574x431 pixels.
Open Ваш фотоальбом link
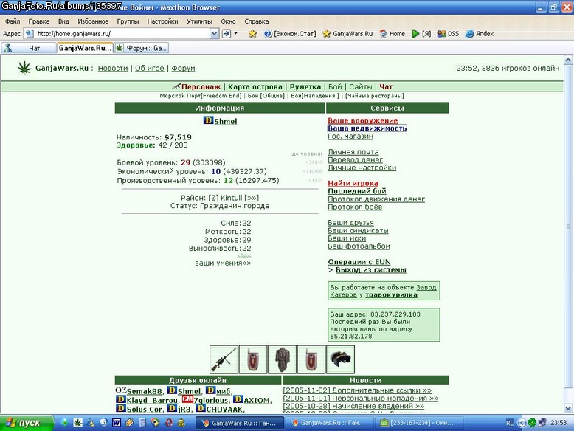[x=359, y=246]
